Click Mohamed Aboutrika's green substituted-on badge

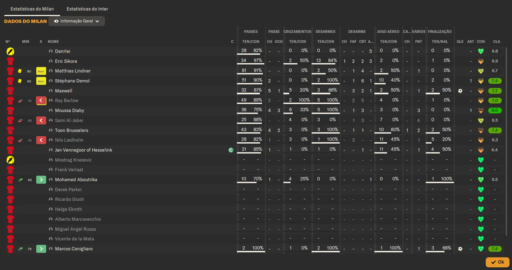click(x=41, y=180)
